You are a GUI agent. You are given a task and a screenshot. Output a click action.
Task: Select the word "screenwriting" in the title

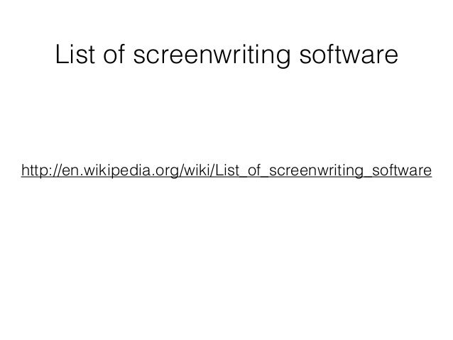click(x=212, y=55)
